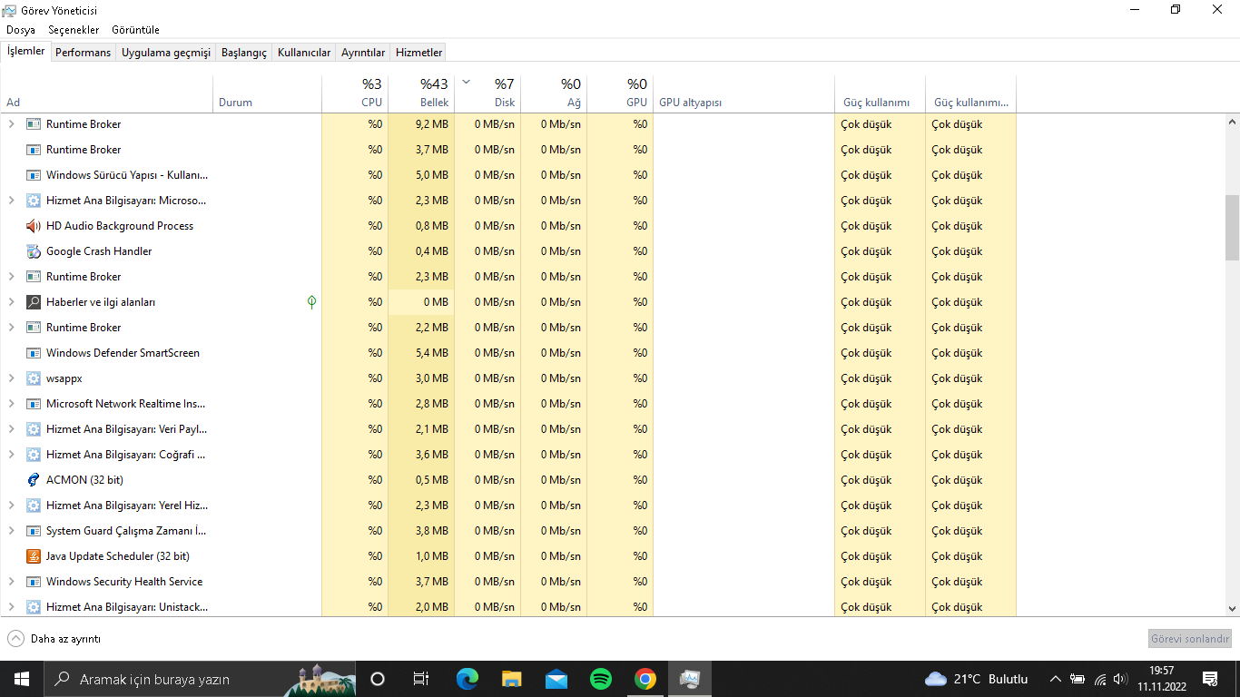
Task: Sort by the GPU altyapısı column header
Action: click(743, 93)
